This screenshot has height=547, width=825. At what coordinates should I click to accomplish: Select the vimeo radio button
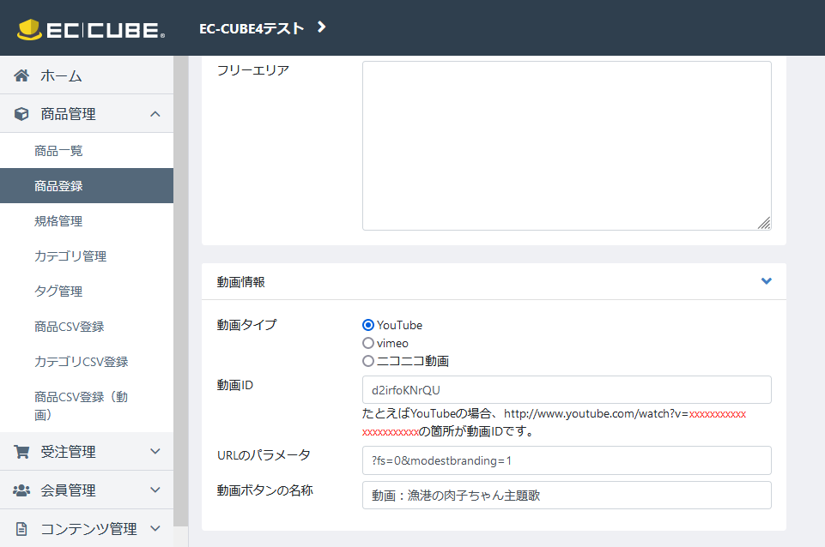coord(368,343)
